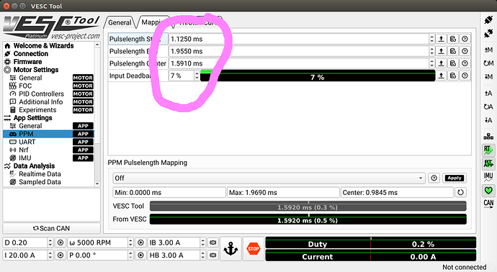Screen dimensions: 497x272
Task: Toggle the green heart keep-alive icon
Action: (x=488, y=190)
